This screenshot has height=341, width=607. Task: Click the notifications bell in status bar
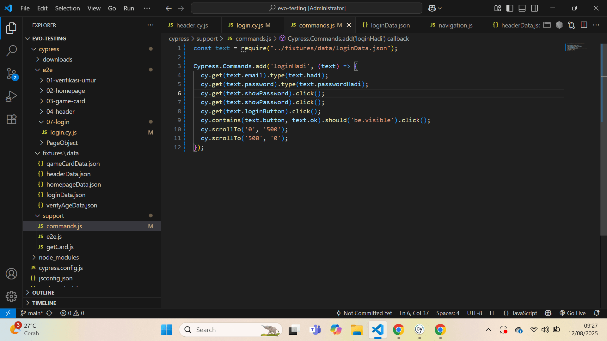pos(597,313)
